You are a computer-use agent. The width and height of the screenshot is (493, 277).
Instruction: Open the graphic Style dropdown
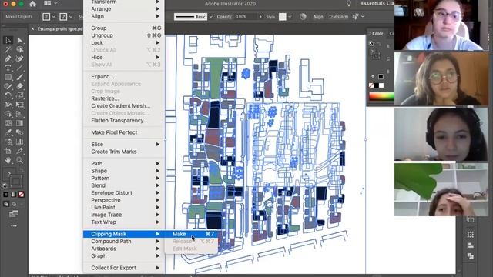290,17
